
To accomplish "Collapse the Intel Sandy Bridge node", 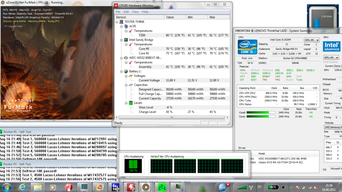I will pyautogui.click(x=121, y=40).
